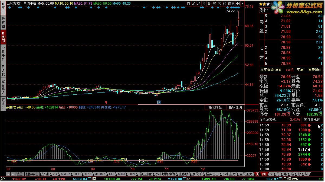The height and width of the screenshot is (182, 325).
Task: Select the 赢天下 indicator tab
Action: (197, 174)
